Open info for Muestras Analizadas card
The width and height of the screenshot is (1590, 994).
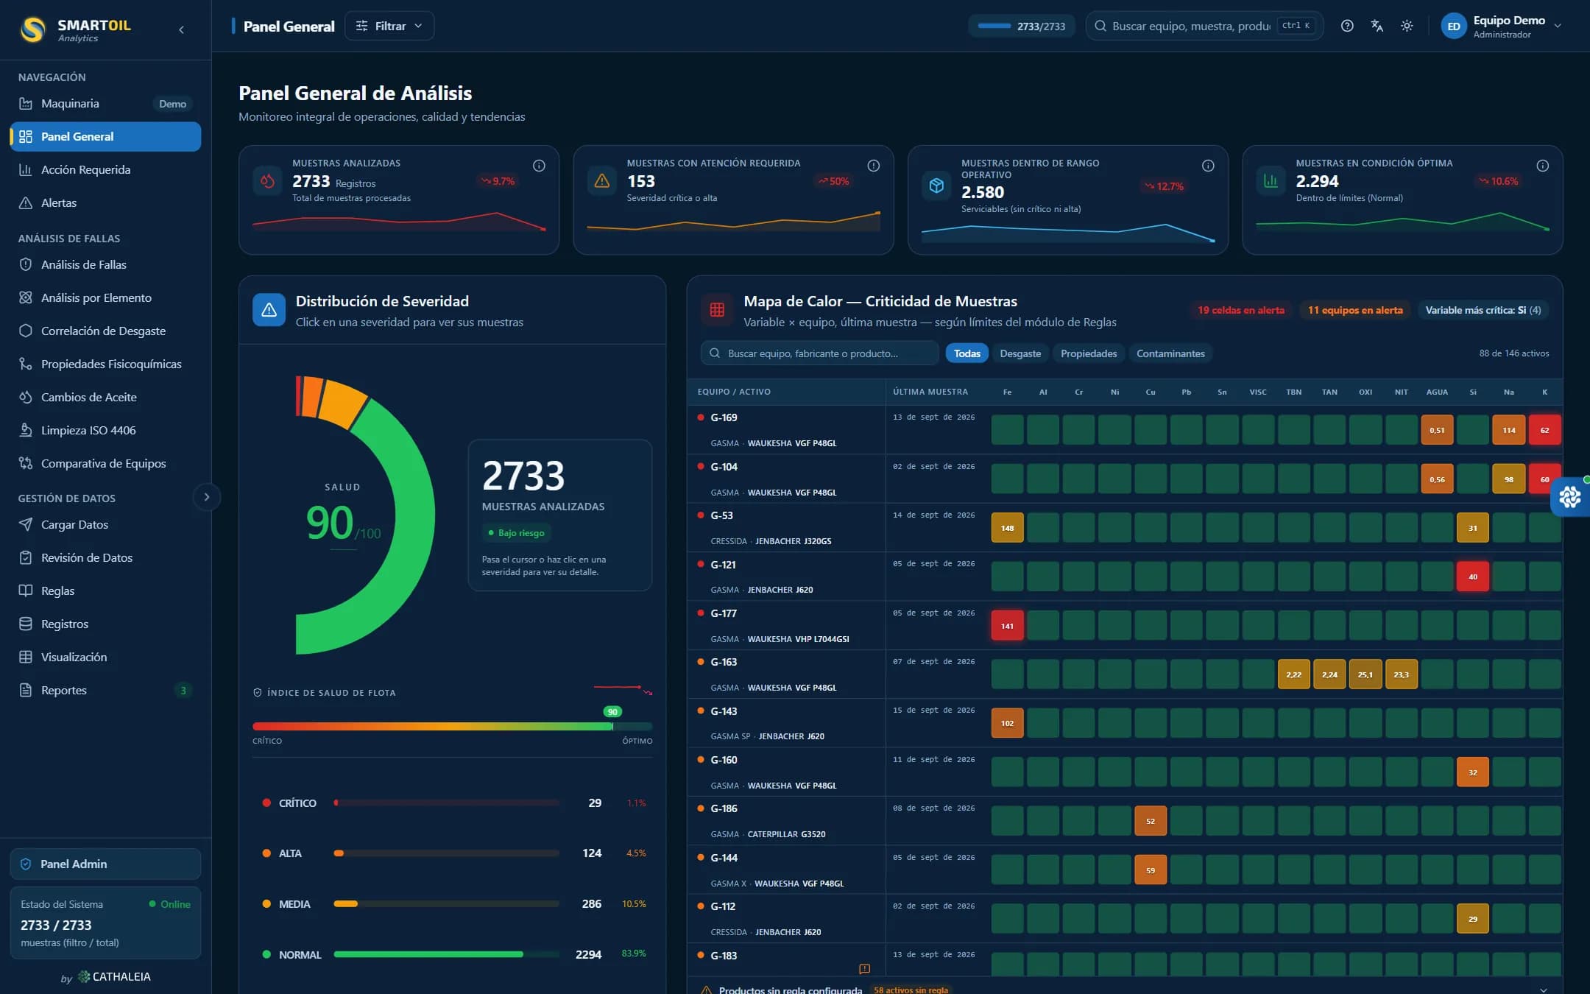pyautogui.click(x=539, y=166)
